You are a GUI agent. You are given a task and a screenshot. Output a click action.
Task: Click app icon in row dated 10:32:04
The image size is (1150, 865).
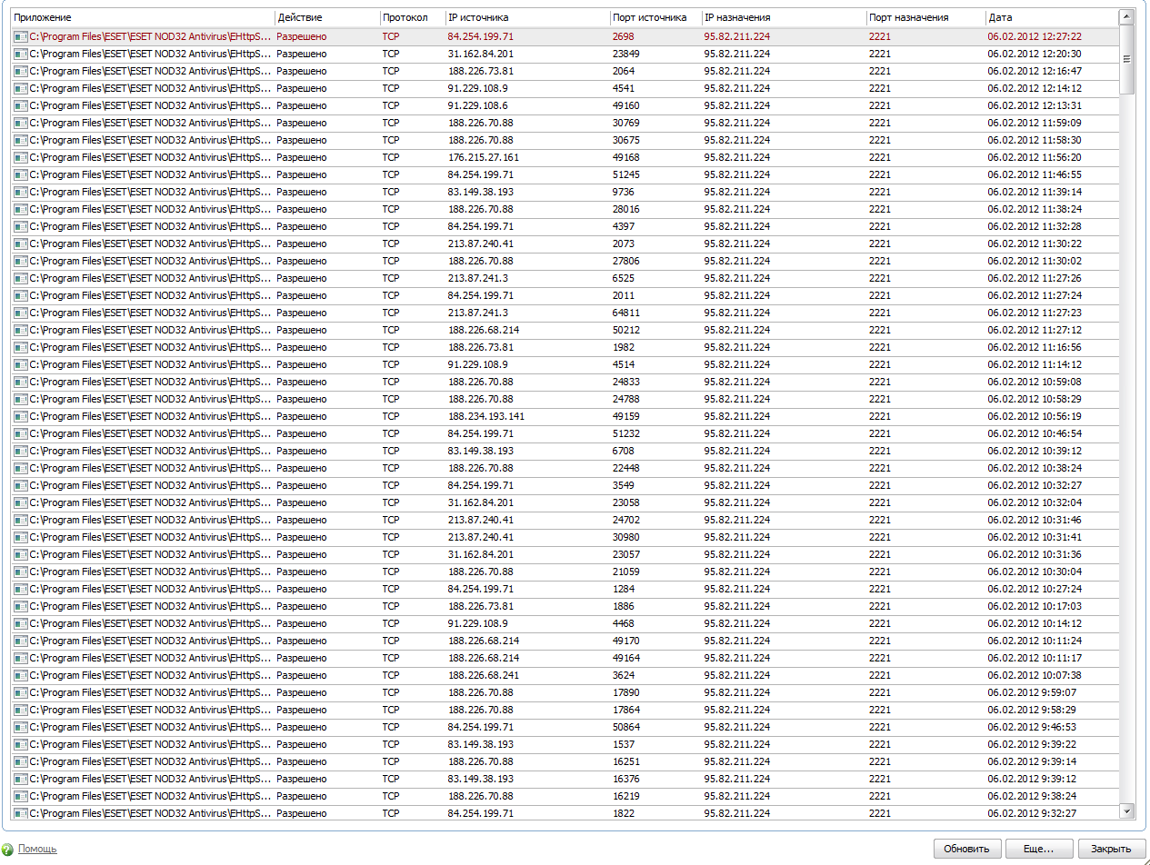pyautogui.click(x=21, y=503)
